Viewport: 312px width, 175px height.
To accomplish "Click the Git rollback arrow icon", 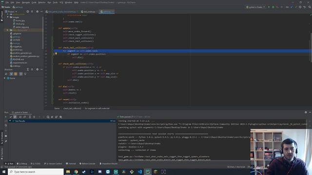I will [x=304, y=7].
